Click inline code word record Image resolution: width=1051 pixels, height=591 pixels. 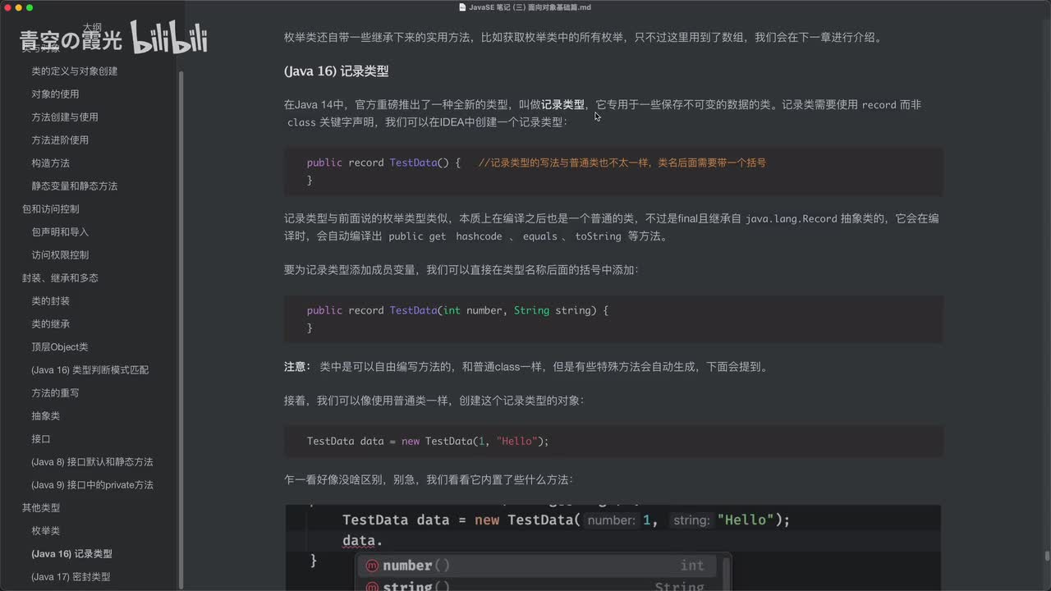point(879,105)
